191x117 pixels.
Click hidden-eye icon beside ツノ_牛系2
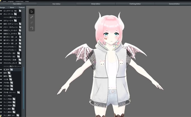click(x=14, y=99)
